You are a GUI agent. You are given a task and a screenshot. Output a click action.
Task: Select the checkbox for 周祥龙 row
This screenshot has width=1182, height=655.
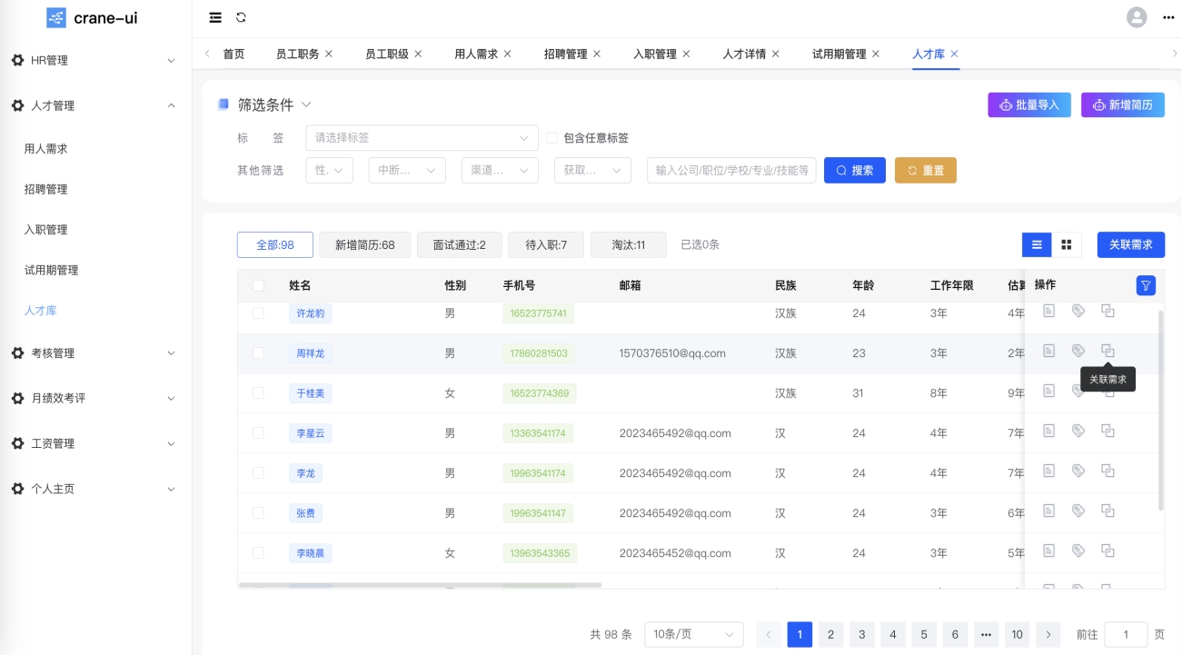click(258, 352)
